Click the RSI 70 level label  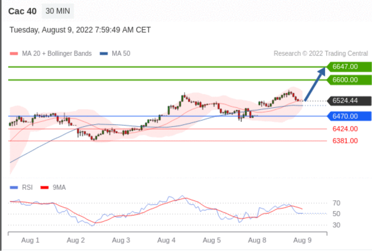click(336, 203)
